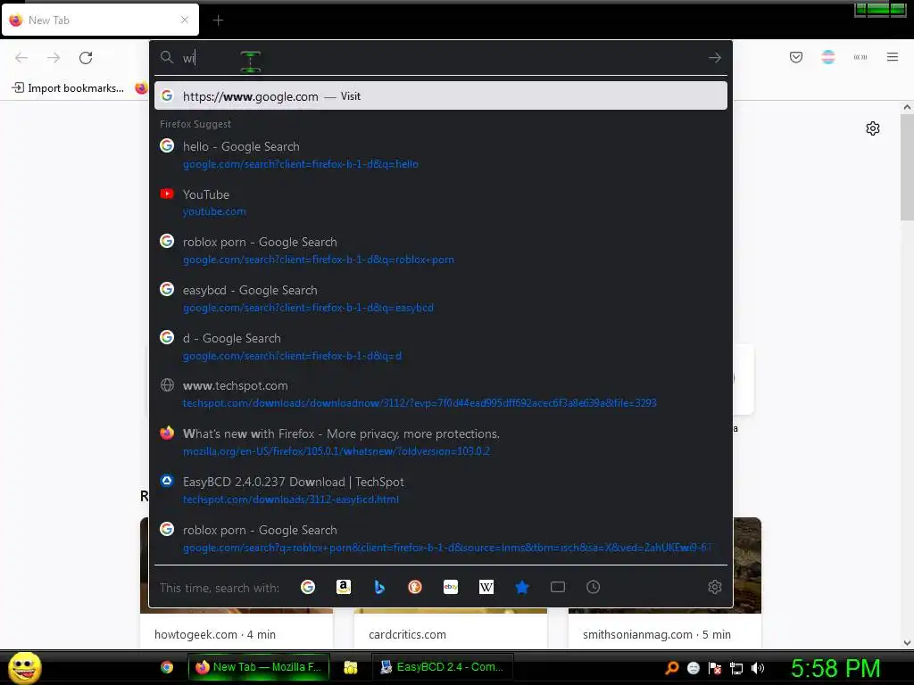Open Save to Pocket icon

click(x=796, y=57)
